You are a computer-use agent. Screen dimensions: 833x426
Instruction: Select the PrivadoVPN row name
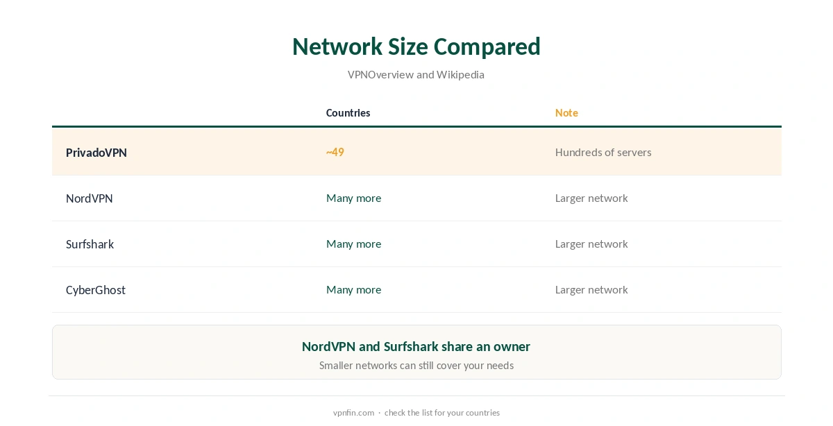coord(96,153)
